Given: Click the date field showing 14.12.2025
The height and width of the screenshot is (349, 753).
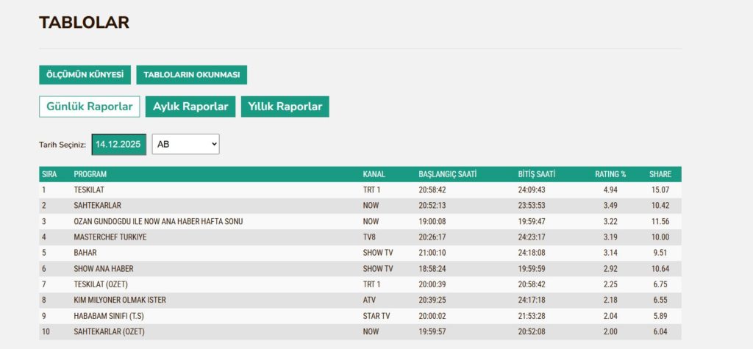Looking at the screenshot, I should [118, 144].
